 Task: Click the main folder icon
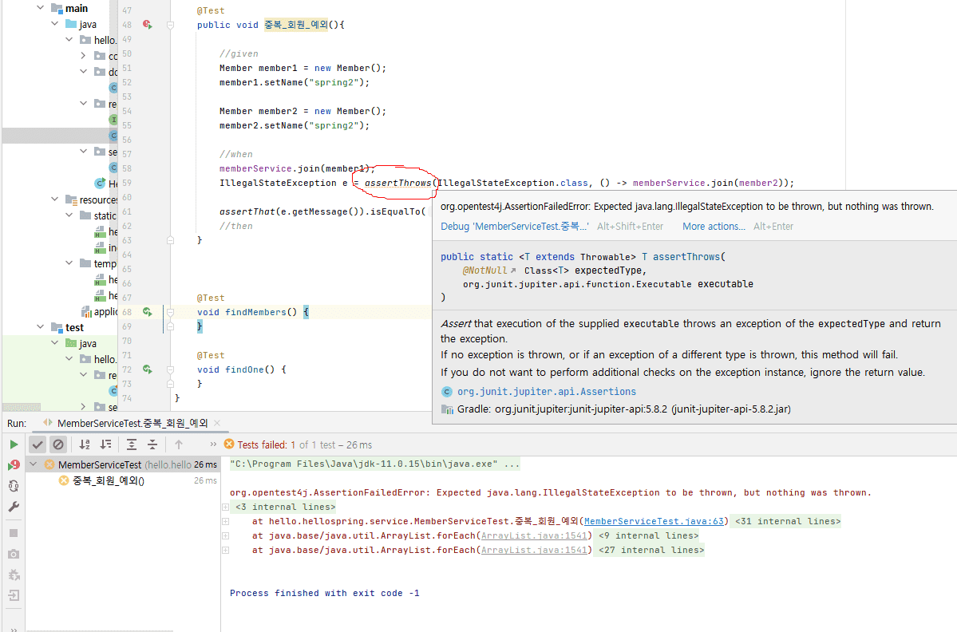57,9
